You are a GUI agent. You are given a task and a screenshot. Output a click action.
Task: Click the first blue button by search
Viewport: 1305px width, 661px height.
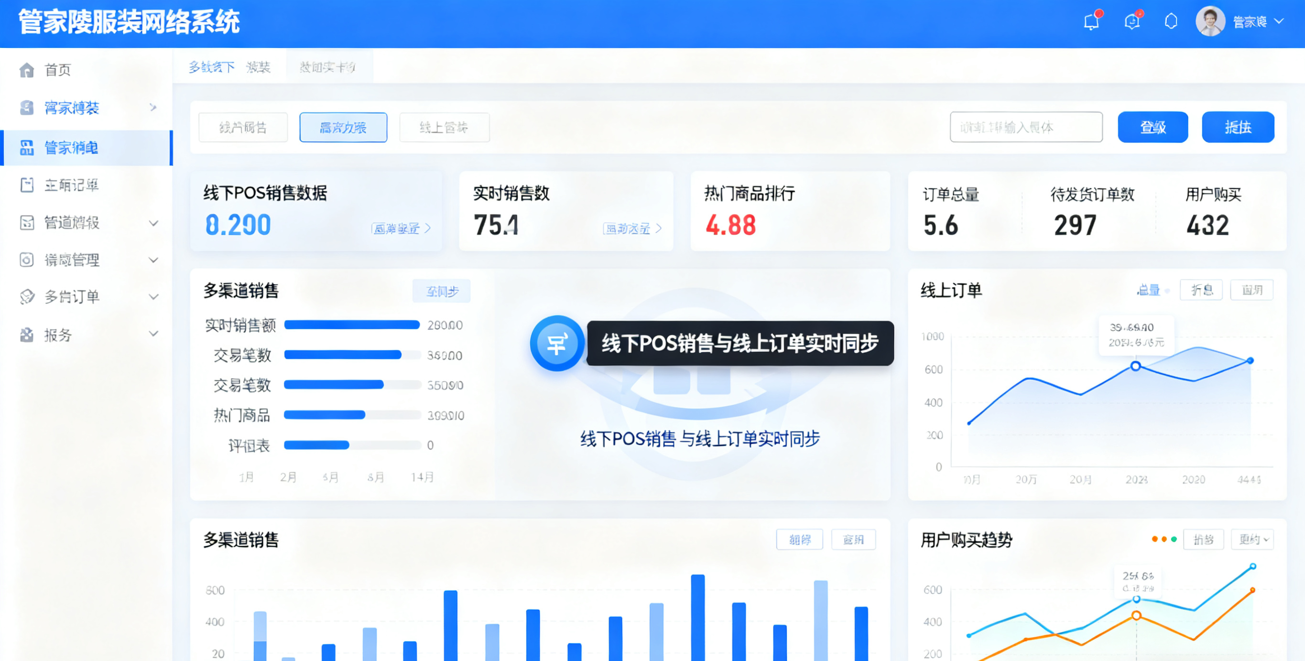1153,128
